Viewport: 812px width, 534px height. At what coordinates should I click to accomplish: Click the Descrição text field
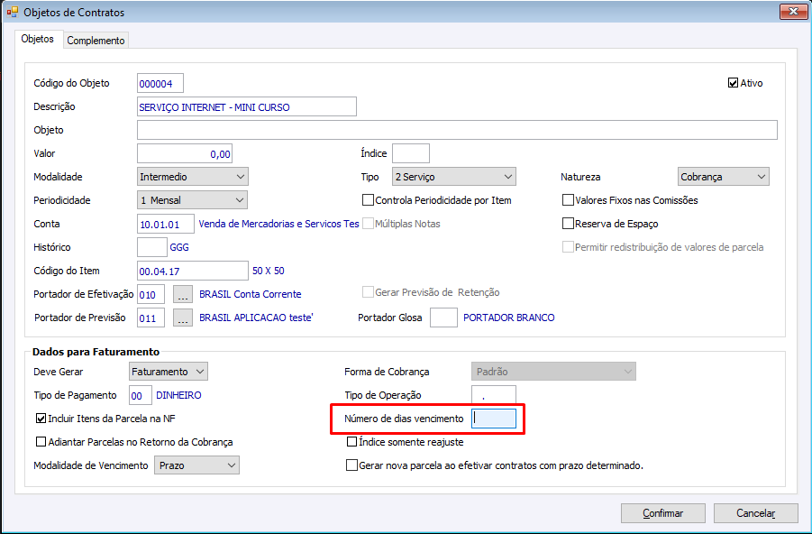pyautogui.click(x=247, y=106)
